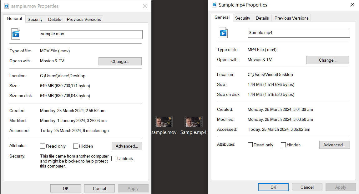Screen dimensions: 359x194
Task: Cancel the sample.mov Properties dialog
Action: (99, 188)
